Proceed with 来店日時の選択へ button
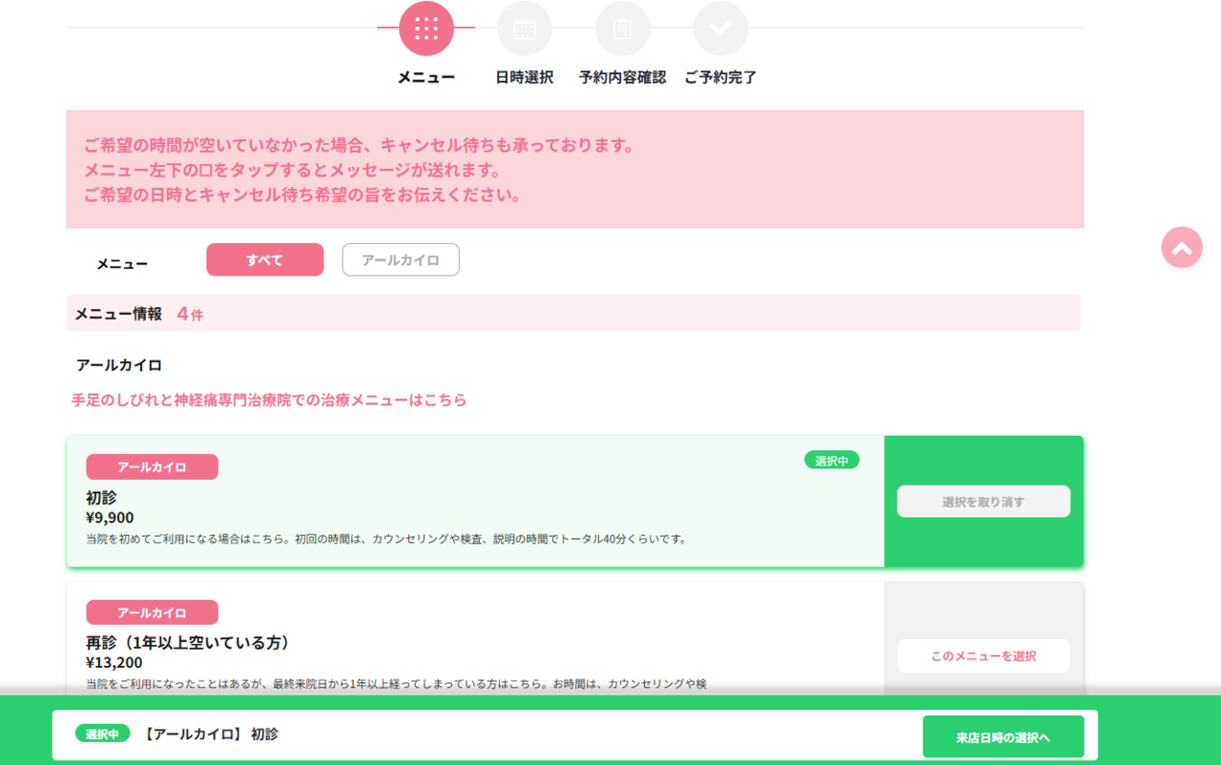 pos(1003,737)
